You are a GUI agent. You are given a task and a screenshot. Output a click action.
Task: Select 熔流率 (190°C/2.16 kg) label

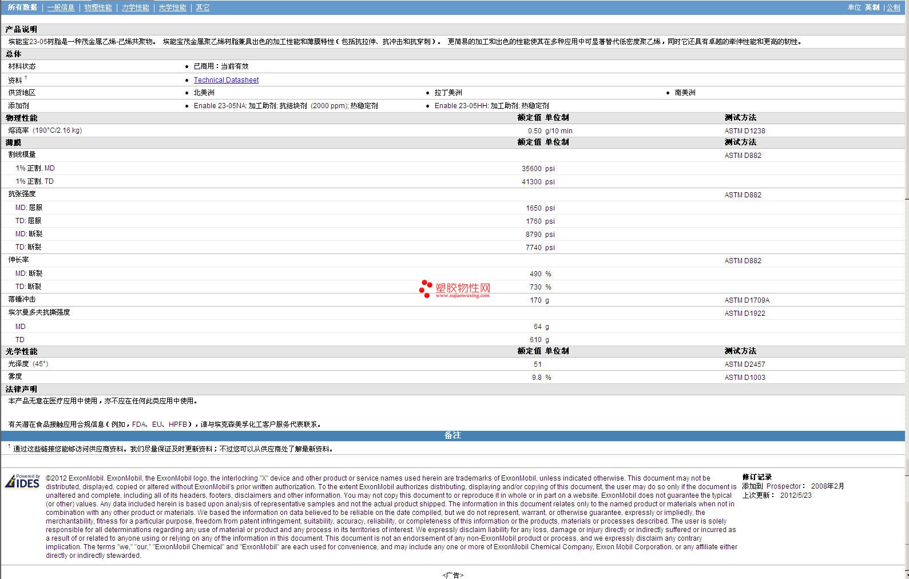[45, 130]
